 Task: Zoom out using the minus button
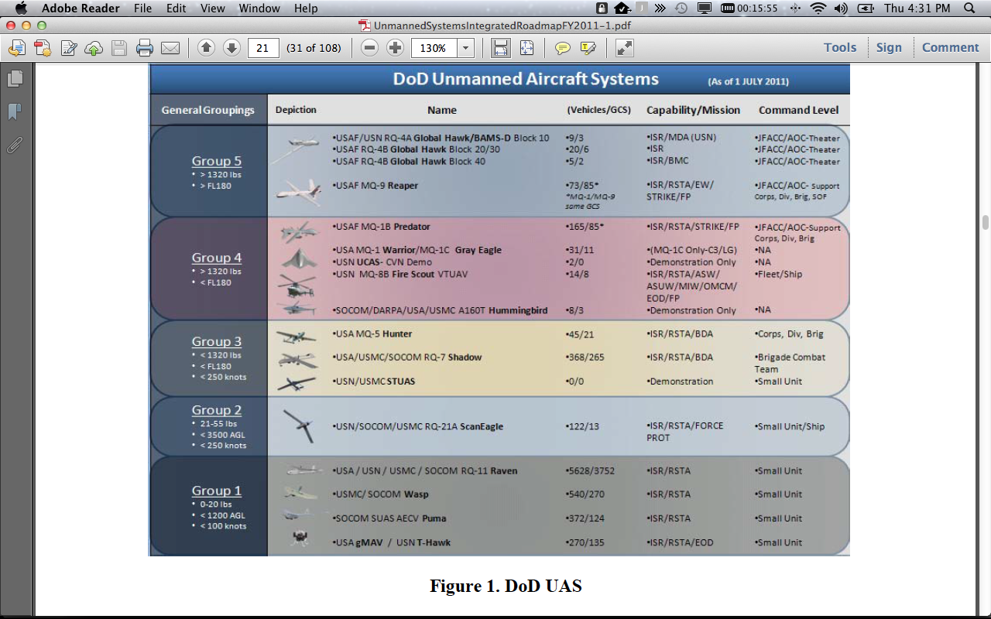[x=370, y=48]
